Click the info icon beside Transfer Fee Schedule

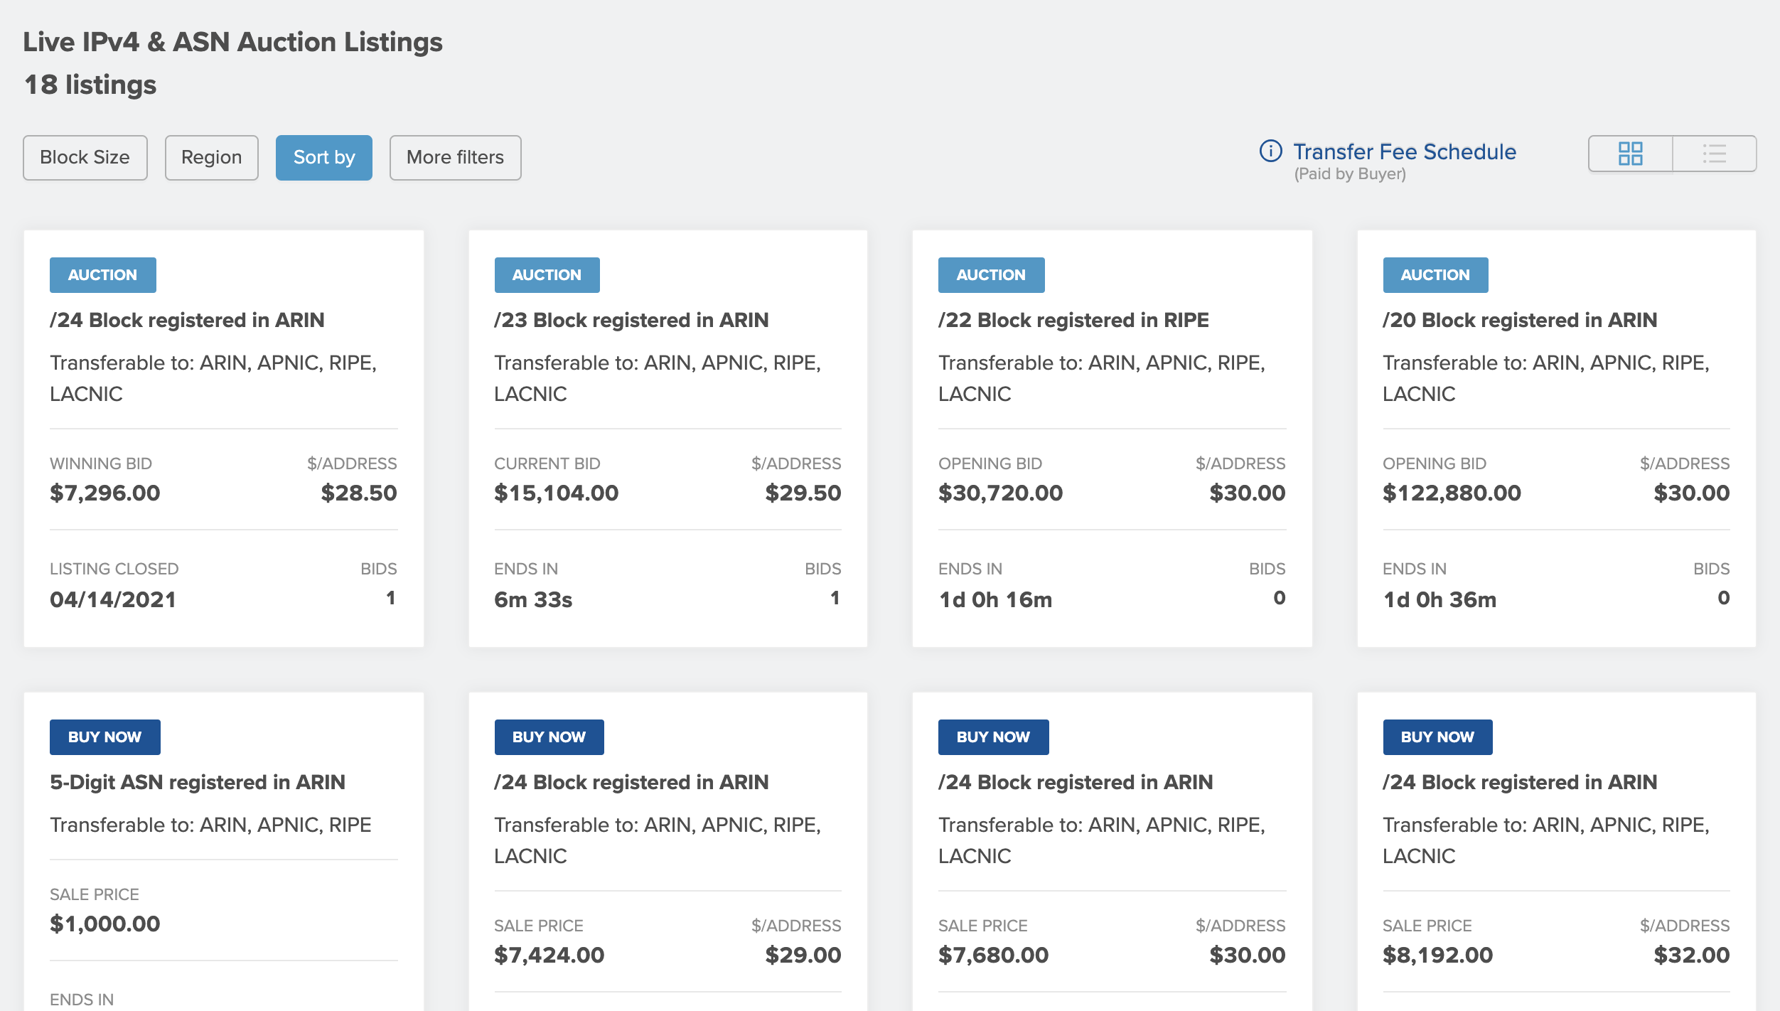[1270, 151]
